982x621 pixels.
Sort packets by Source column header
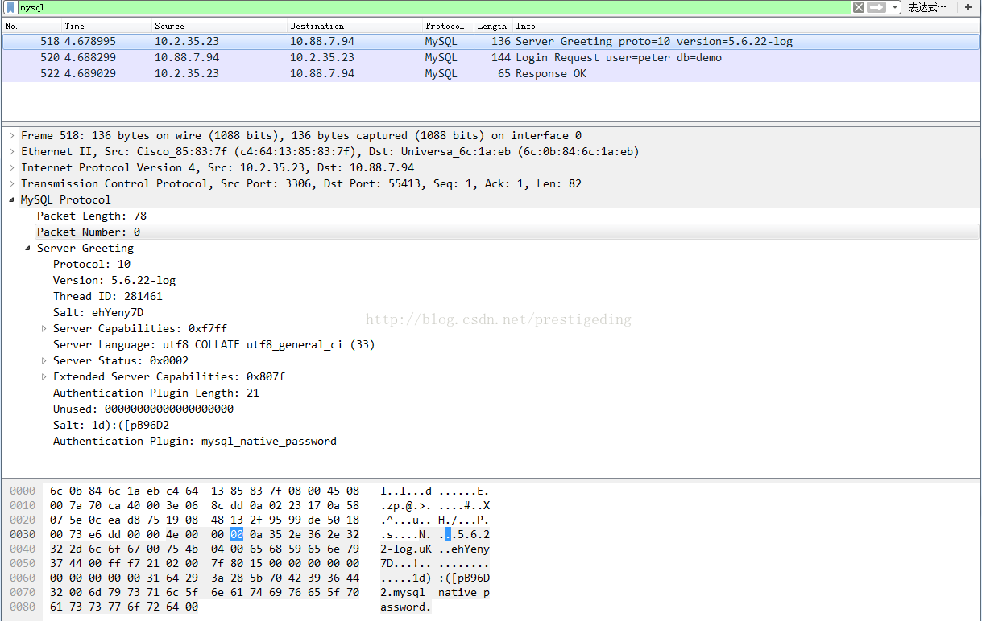pyautogui.click(x=169, y=26)
